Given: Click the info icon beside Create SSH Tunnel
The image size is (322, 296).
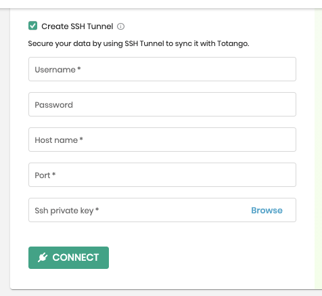Looking at the screenshot, I should coord(120,26).
